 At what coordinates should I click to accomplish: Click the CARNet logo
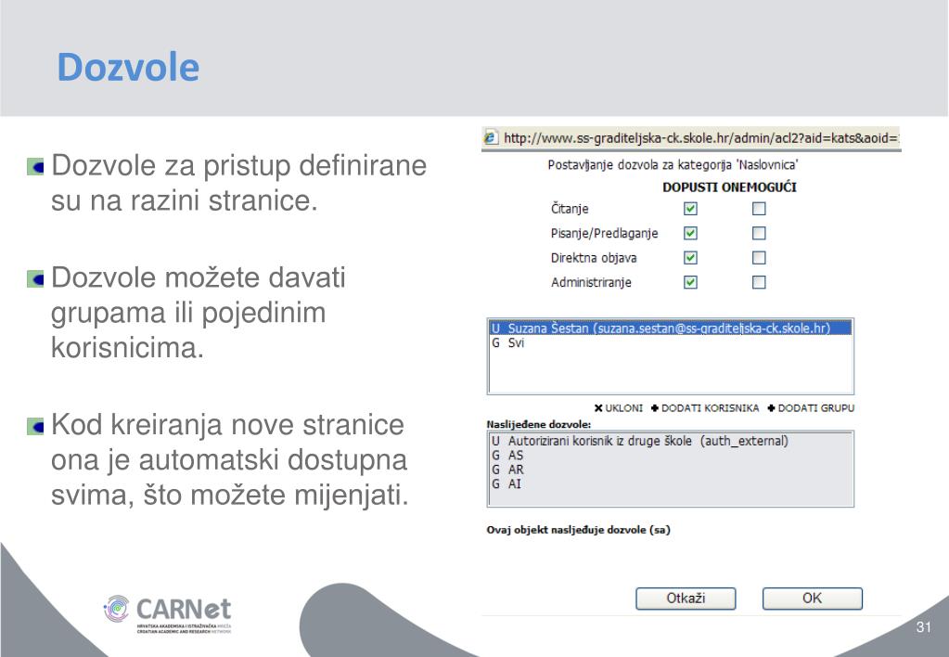168,613
